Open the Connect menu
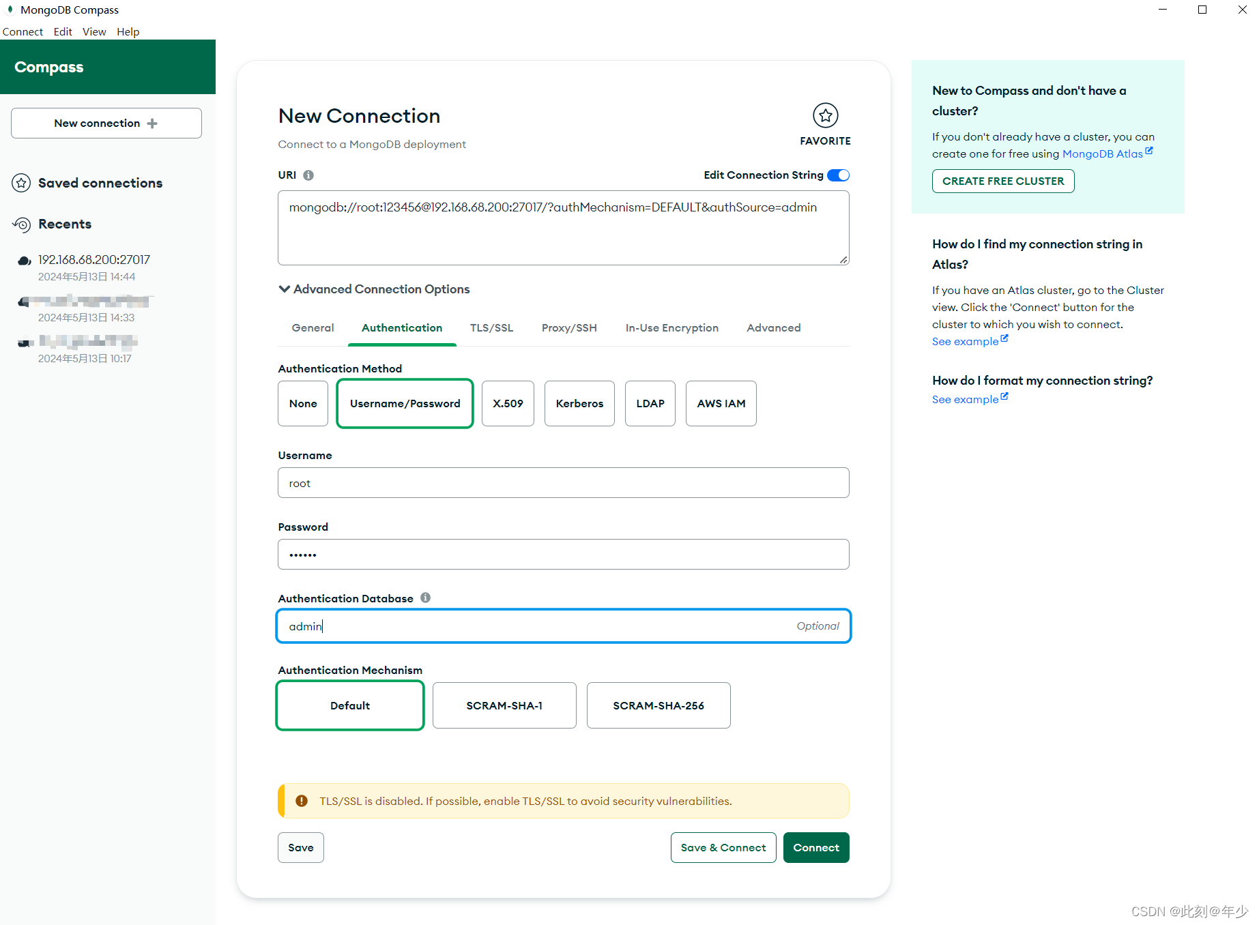 23,32
